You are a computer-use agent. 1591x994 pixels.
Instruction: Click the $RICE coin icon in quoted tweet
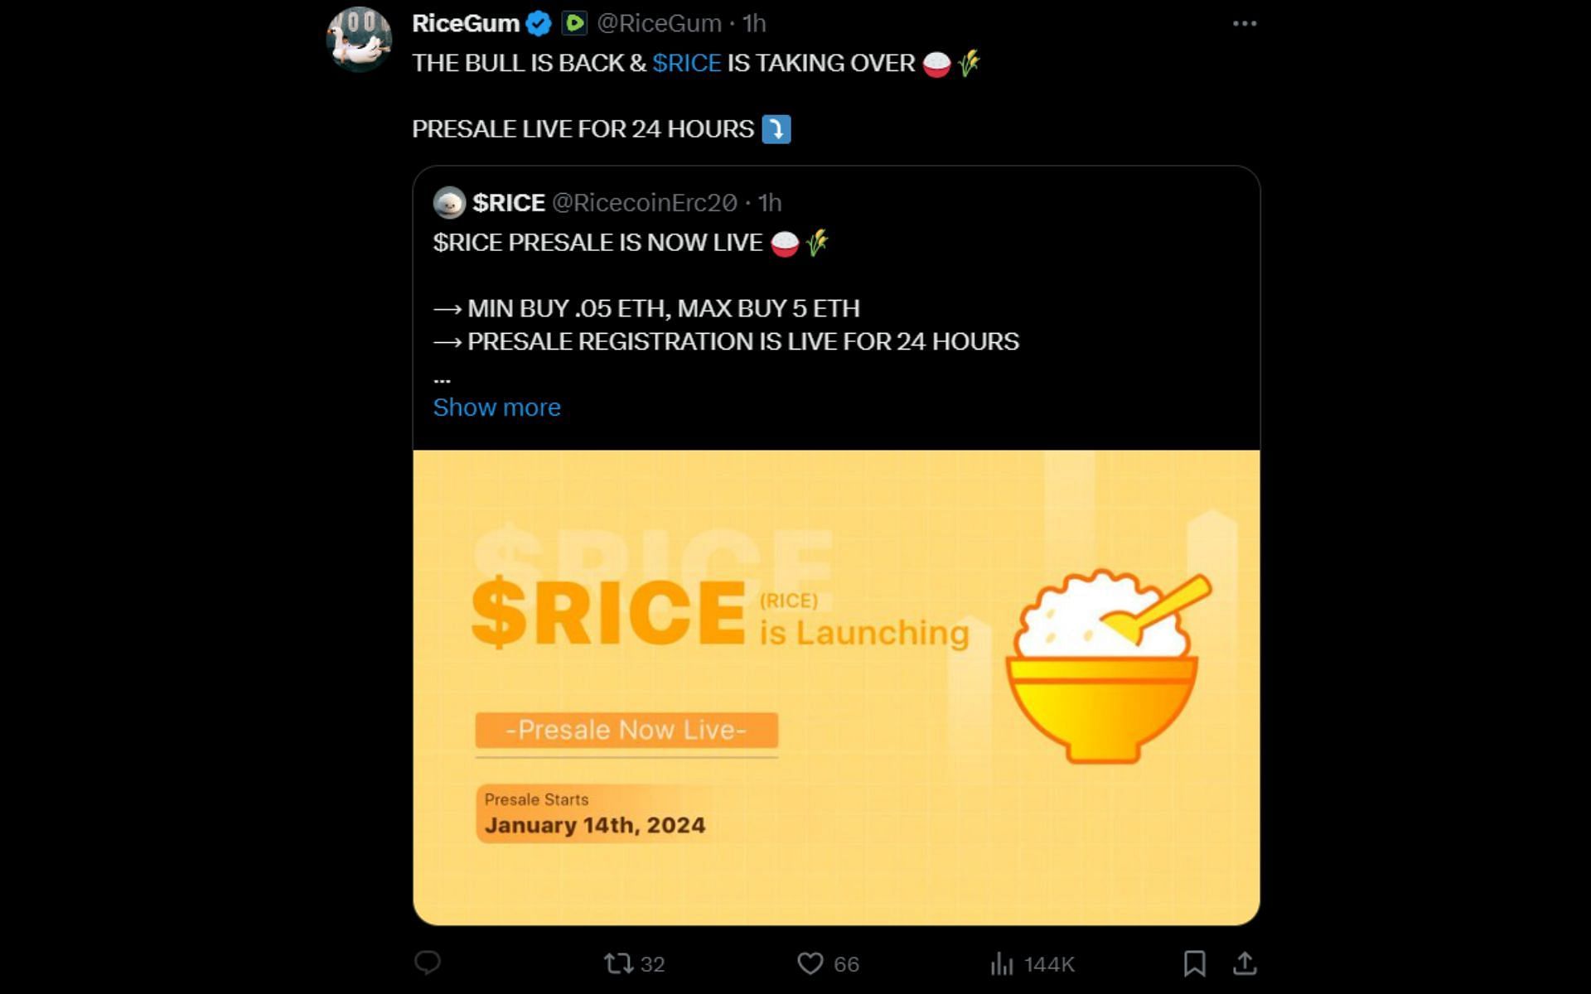[x=447, y=203]
